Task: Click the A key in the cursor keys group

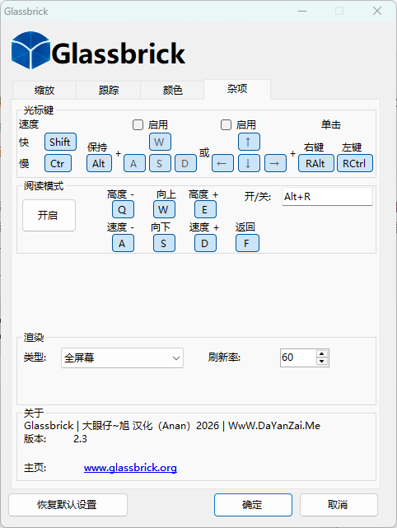Action: (x=134, y=163)
